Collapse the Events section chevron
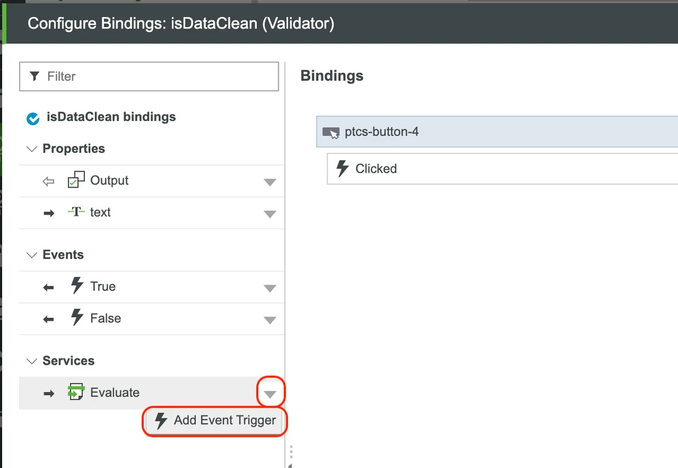Screen dimensions: 678x468 (x=31, y=255)
